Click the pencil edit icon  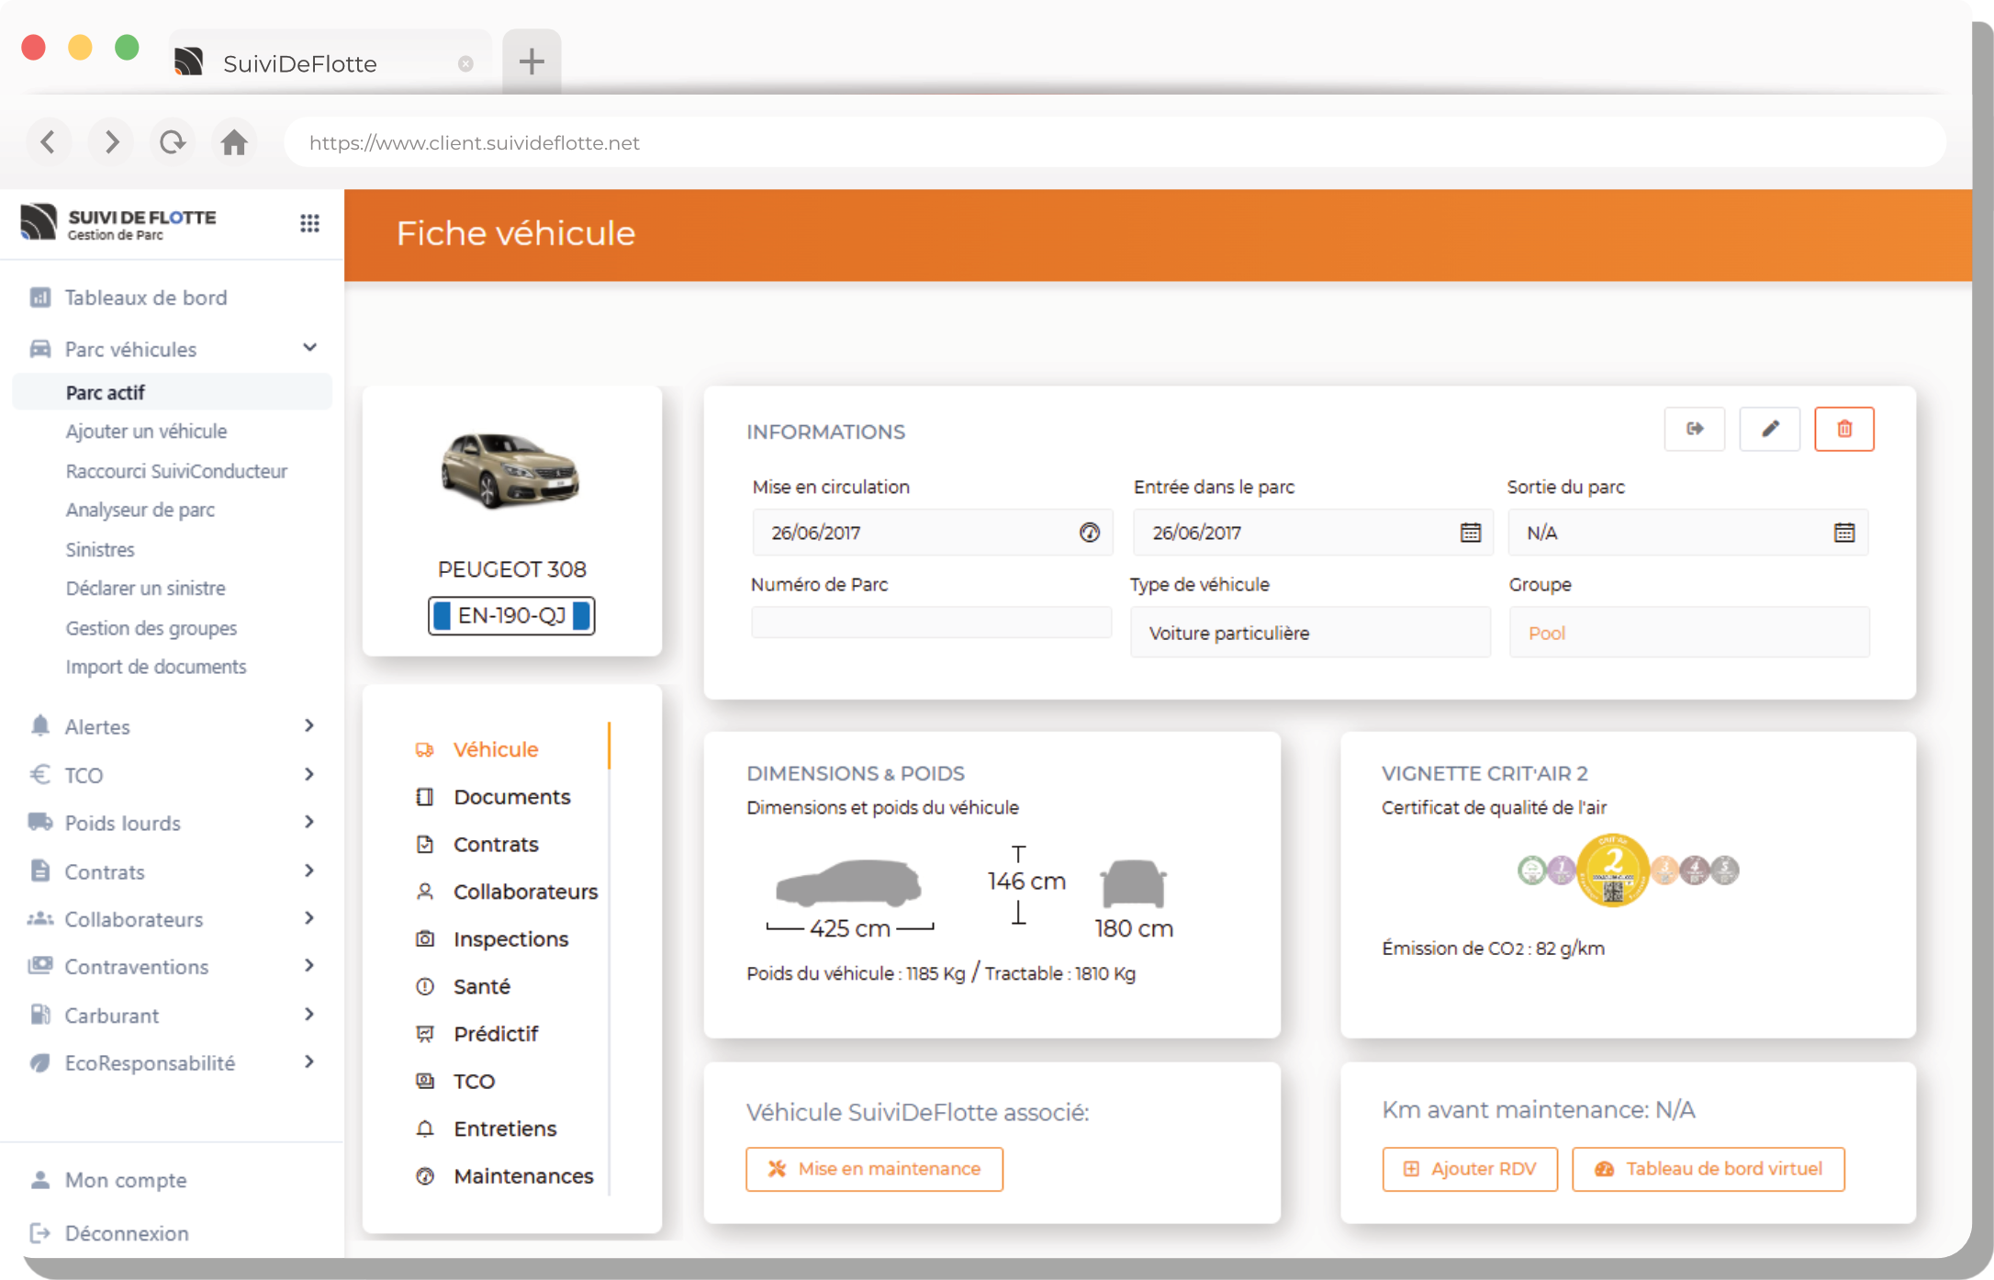[1770, 430]
